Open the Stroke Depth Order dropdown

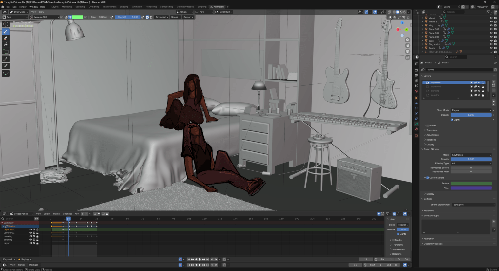pyautogui.click(x=471, y=204)
